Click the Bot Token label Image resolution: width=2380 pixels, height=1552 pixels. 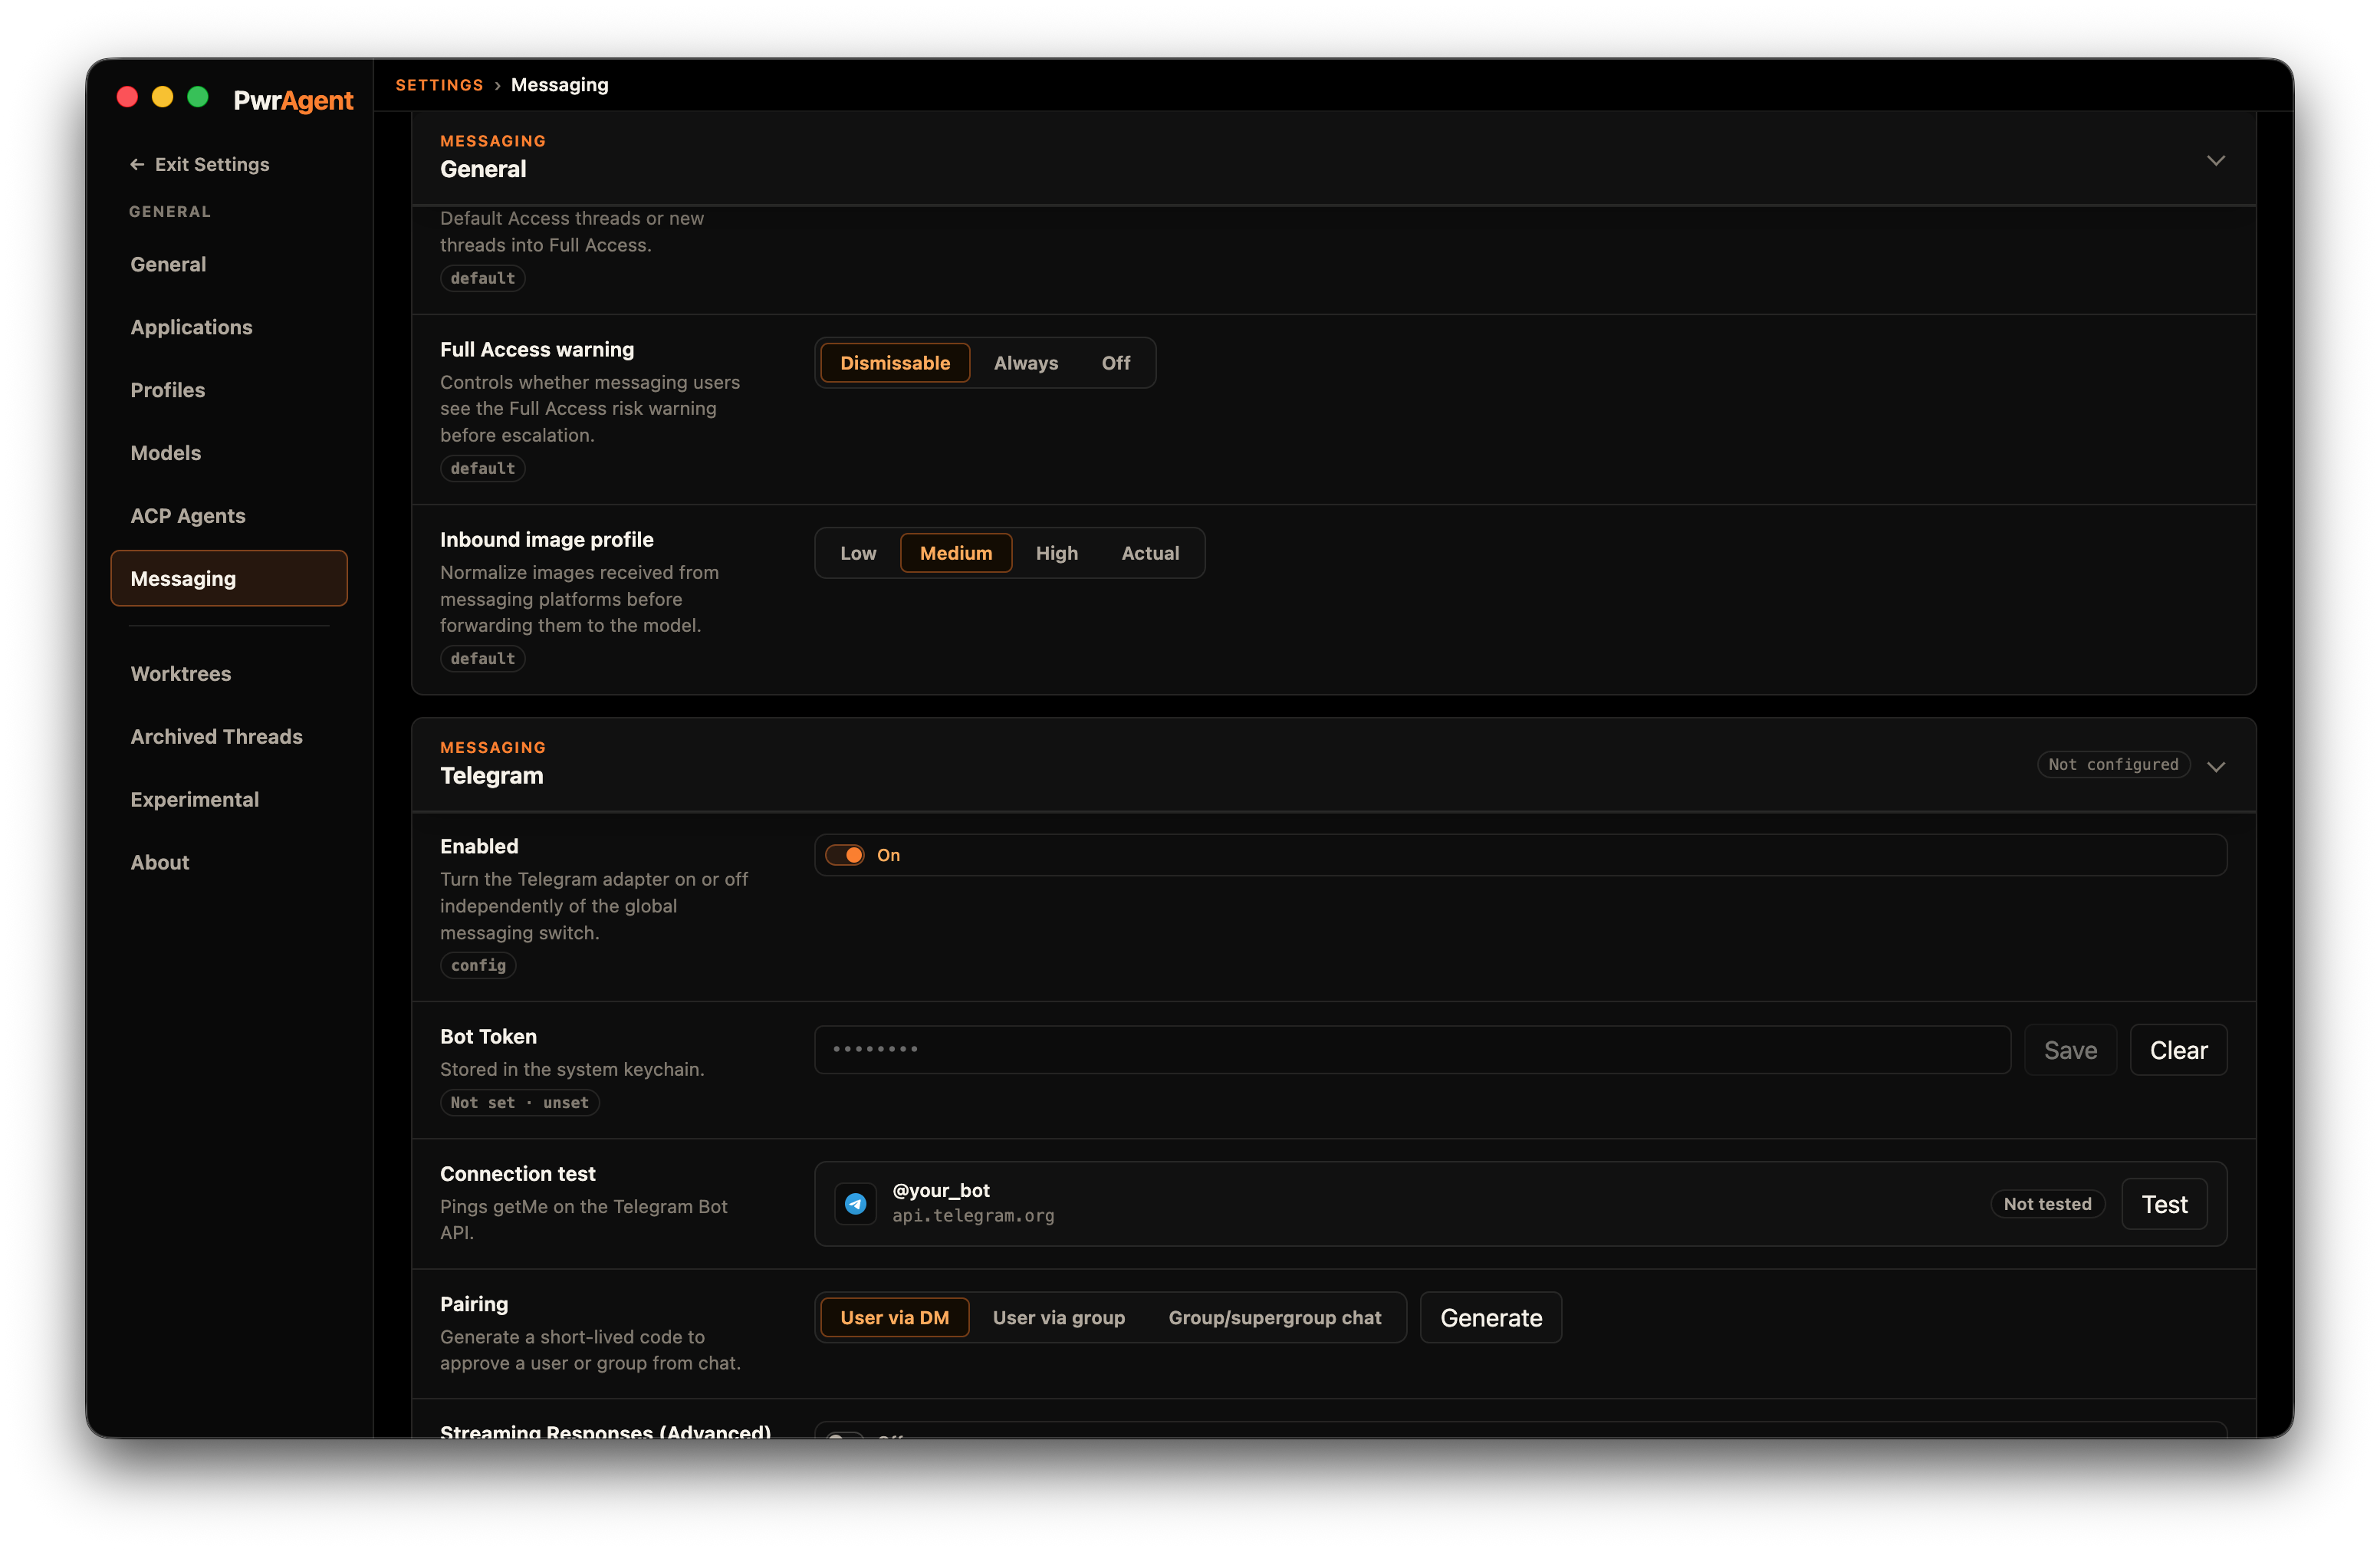pos(488,1037)
